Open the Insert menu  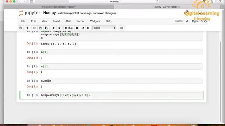point(57,21)
